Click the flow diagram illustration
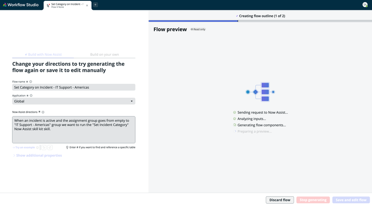Image resolution: width=372 pixels, height=206 pixels. click(x=260, y=92)
